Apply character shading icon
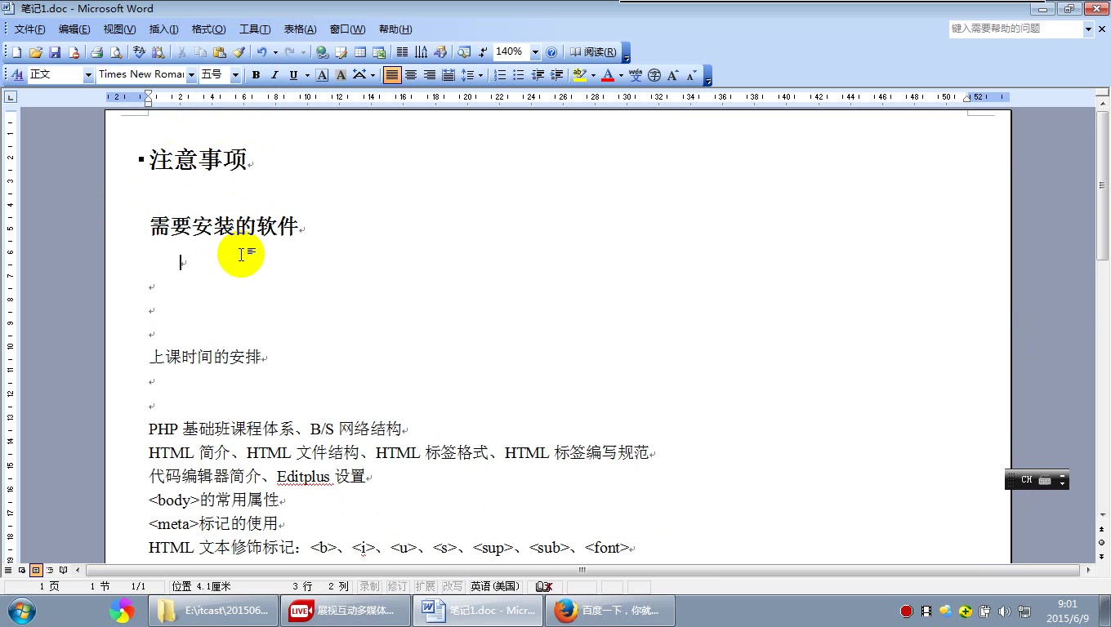Screen dimensions: 1111x627 click(x=341, y=75)
